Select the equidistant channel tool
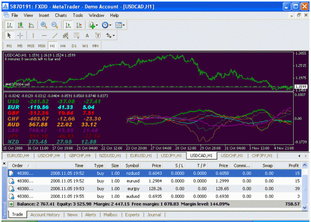 pyautogui.click(x=66, y=36)
